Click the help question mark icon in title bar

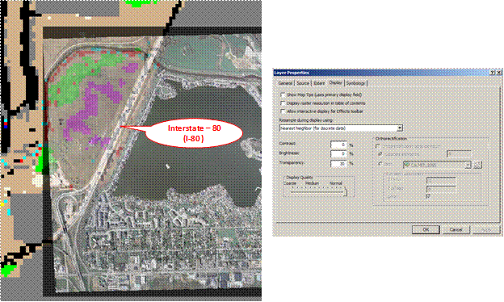[x=493, y=73]
